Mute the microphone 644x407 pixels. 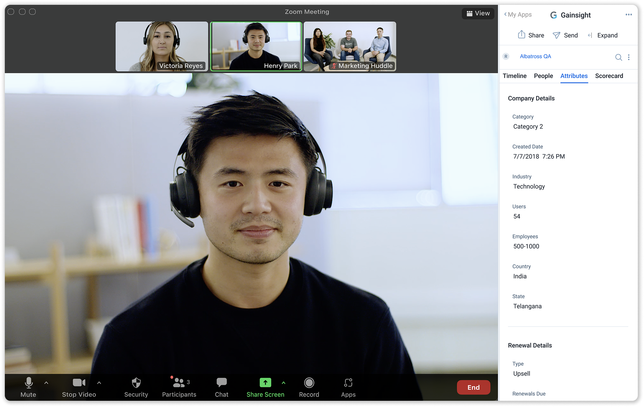coord(28,387)
